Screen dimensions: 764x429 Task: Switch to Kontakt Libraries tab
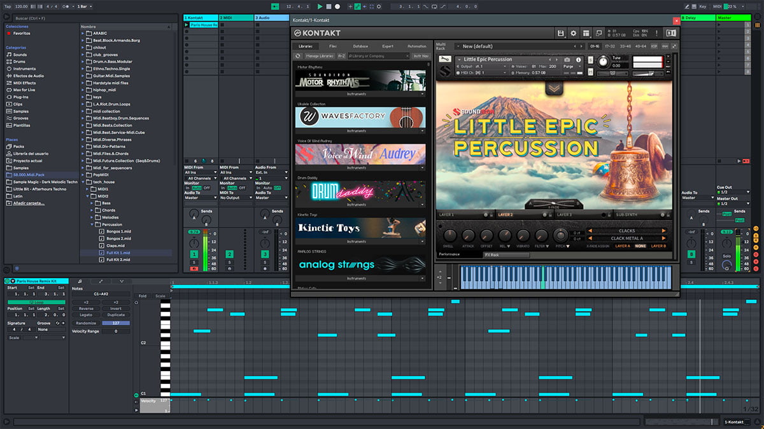point(306,46)
